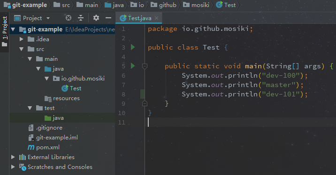
Task: Click the resources folder icon
Action: (48, 99)
